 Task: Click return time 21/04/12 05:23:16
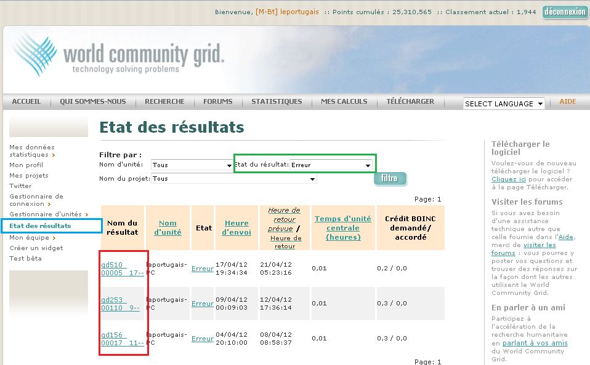point(276,269)
